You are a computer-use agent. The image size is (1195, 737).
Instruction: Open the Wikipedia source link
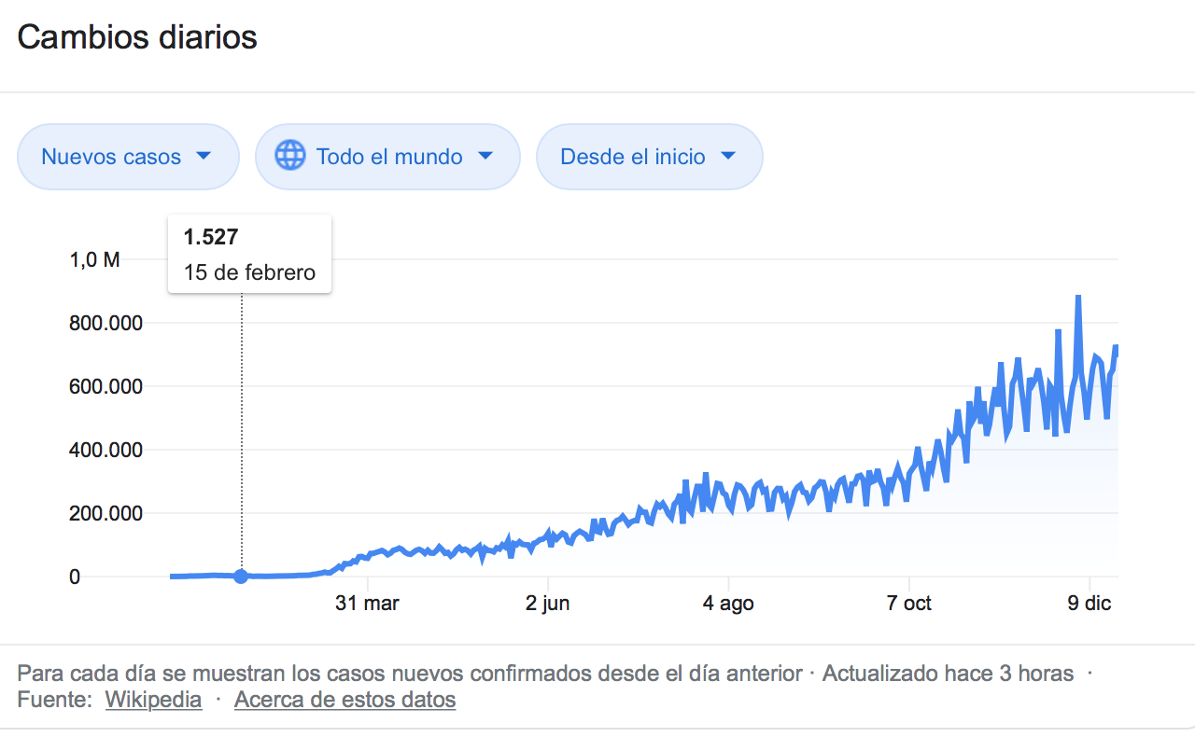coord(153,700)
